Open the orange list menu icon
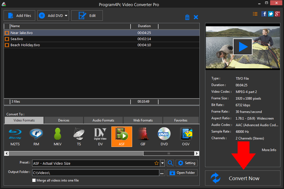This screenshot has width=284, height=189. [x=255, y=14]
